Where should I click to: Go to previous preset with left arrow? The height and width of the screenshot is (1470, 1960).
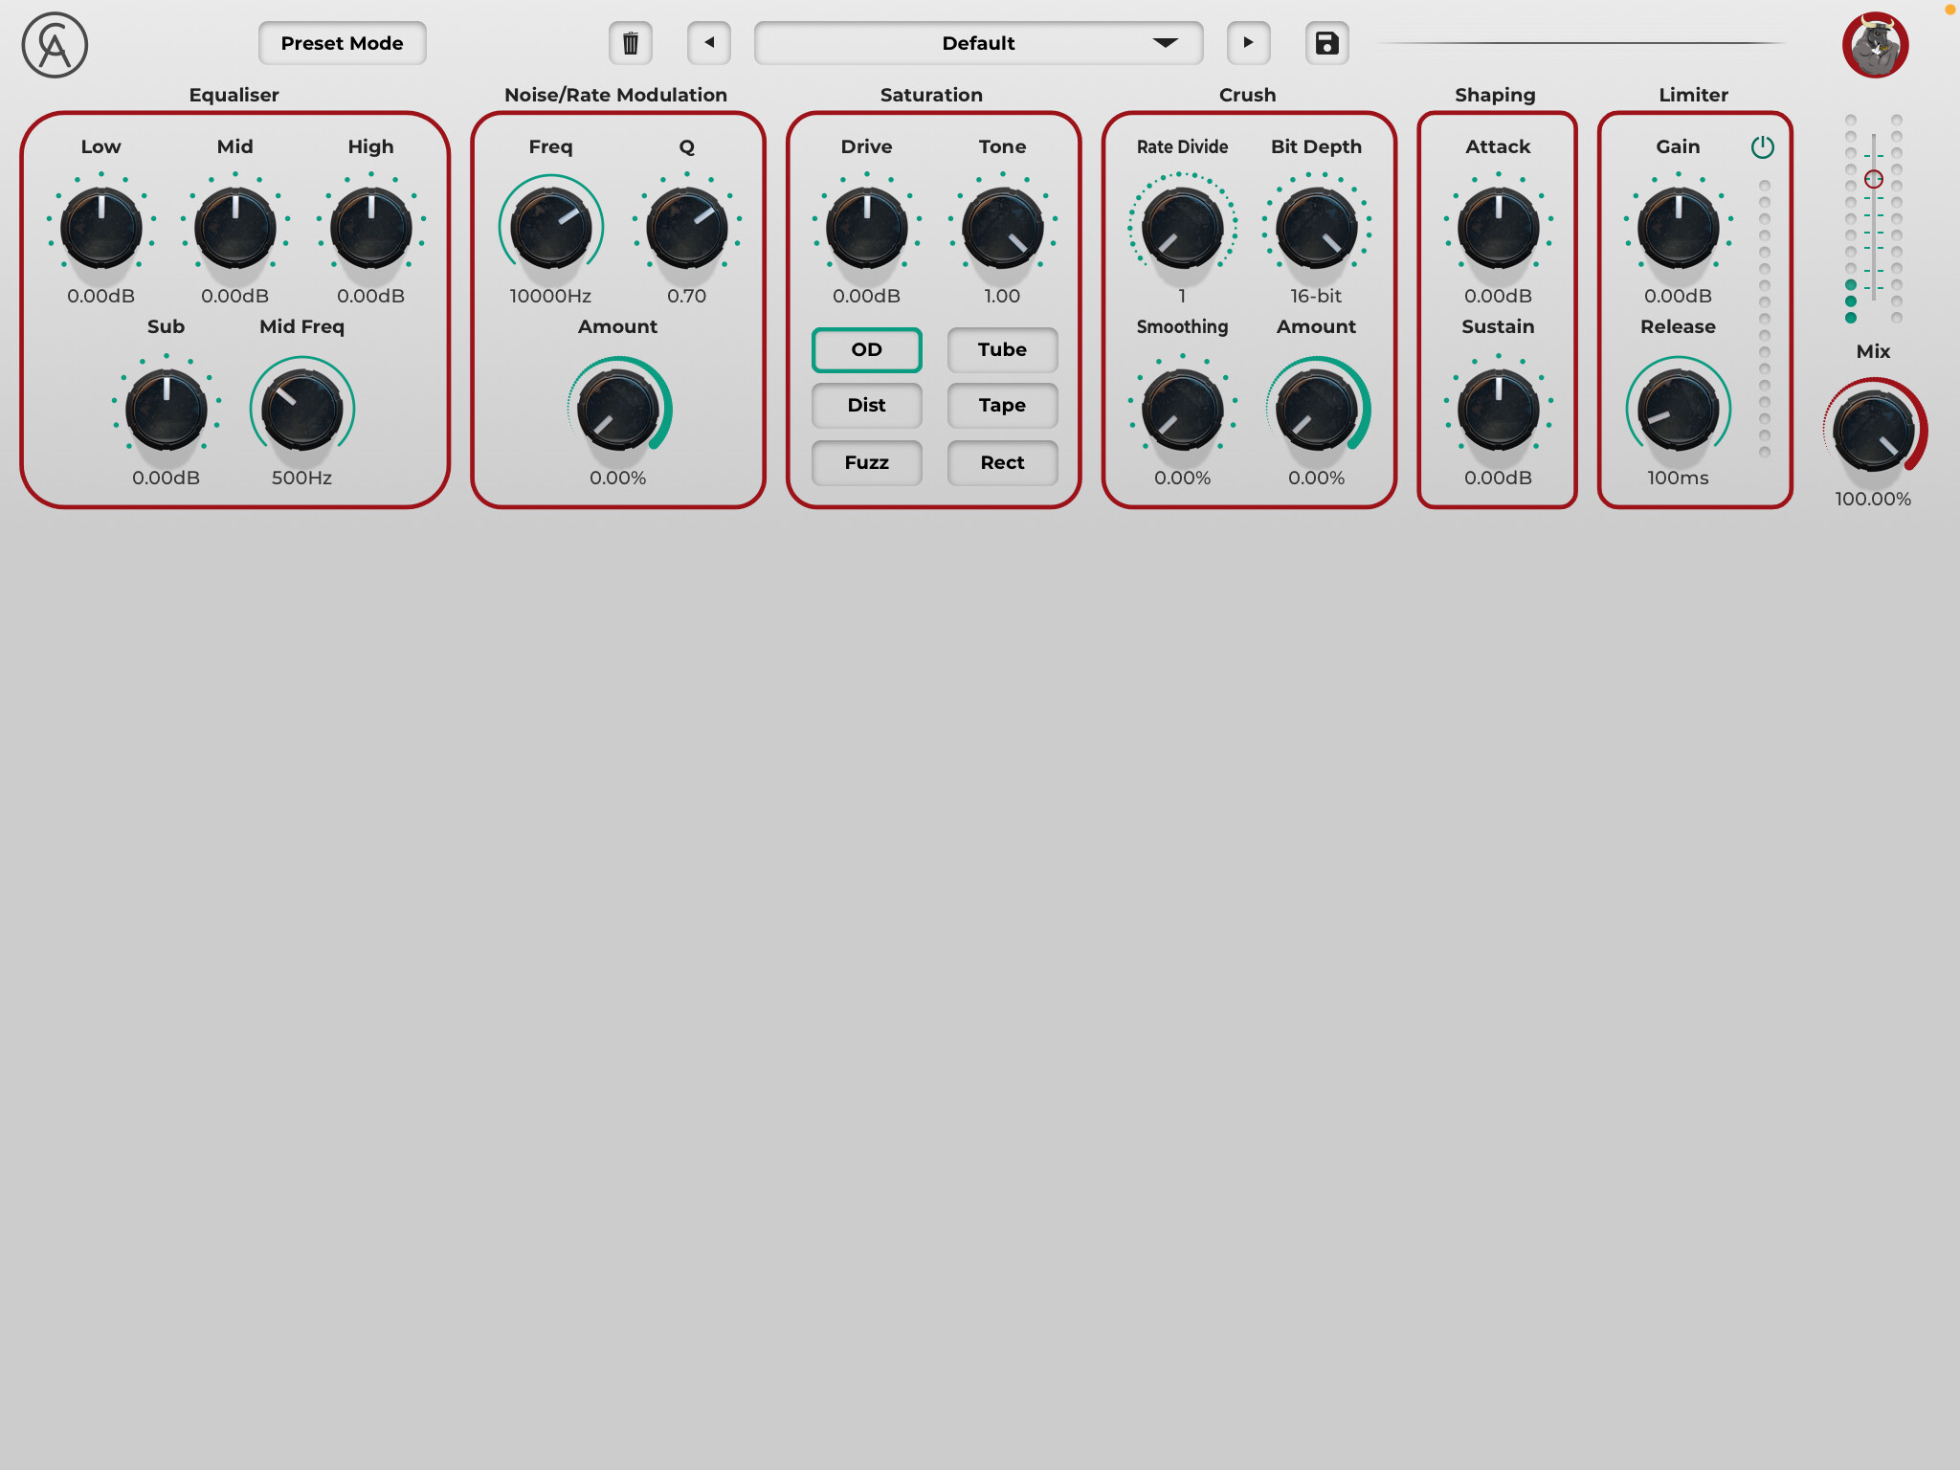pos(709,43)
